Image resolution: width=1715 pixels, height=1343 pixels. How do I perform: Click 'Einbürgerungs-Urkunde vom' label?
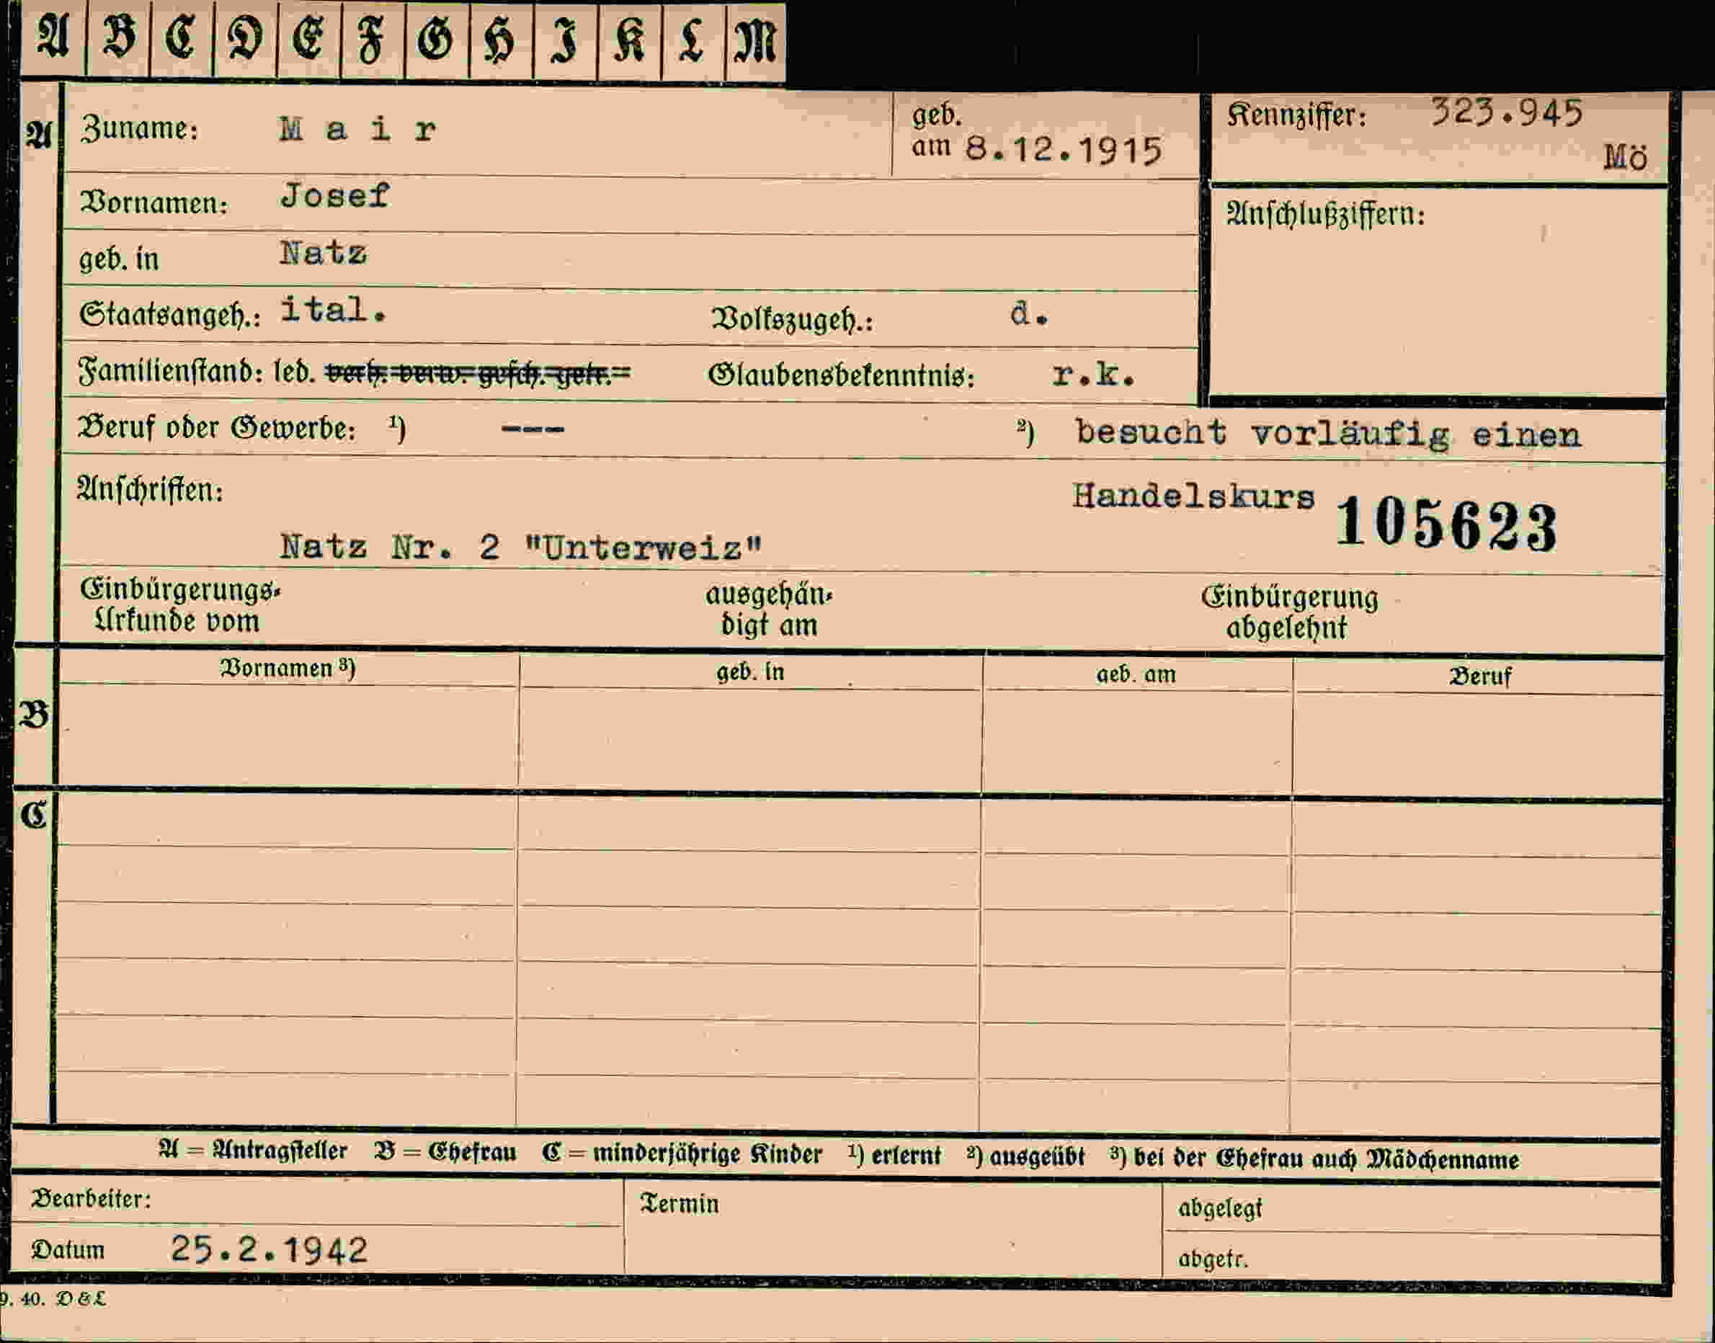[179, 605]
